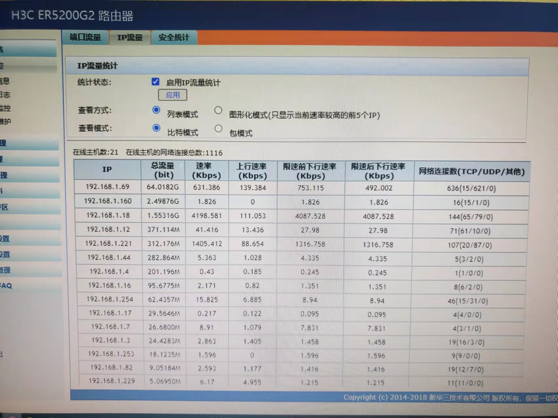
Task: Select IP address 192.168.1.69
Action: point(108,187)
